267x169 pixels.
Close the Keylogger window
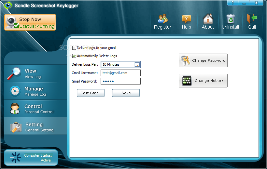click(x=256, y=3)
